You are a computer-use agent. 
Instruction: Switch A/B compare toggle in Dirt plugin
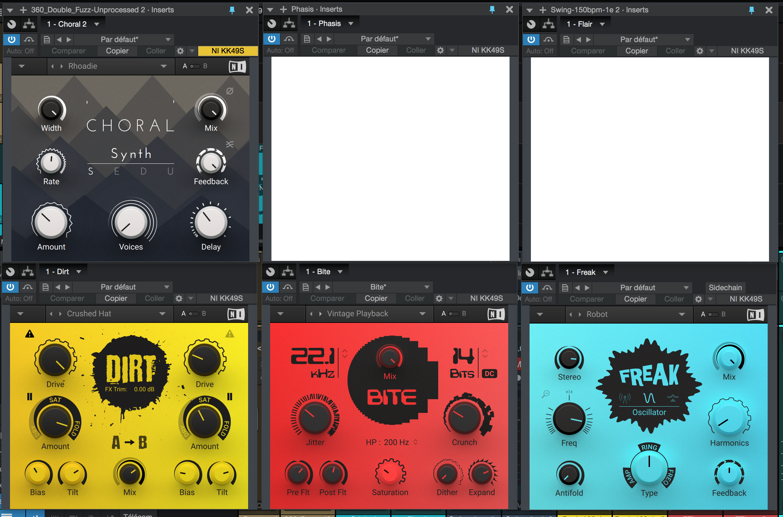[x=193, y=314]
